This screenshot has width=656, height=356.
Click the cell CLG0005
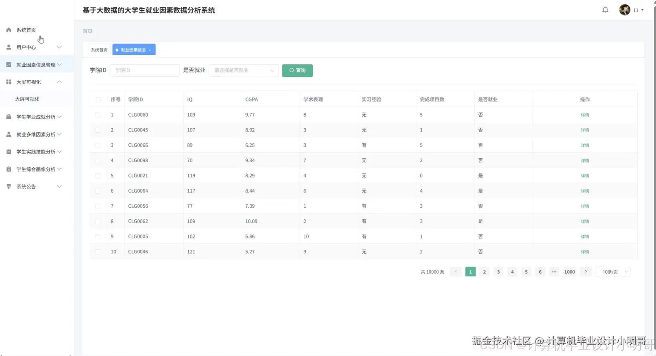click(x=138, y=237)
